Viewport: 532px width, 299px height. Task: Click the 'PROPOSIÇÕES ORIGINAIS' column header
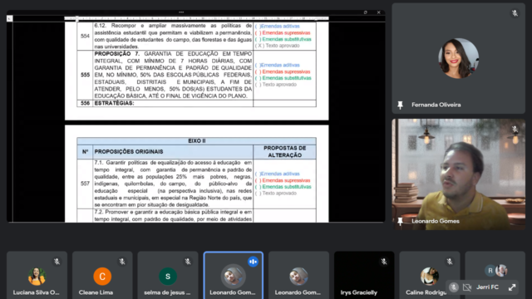point(129,152)
